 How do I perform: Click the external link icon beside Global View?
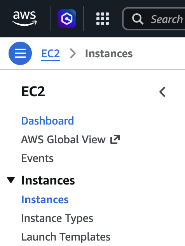pos(115,139)
